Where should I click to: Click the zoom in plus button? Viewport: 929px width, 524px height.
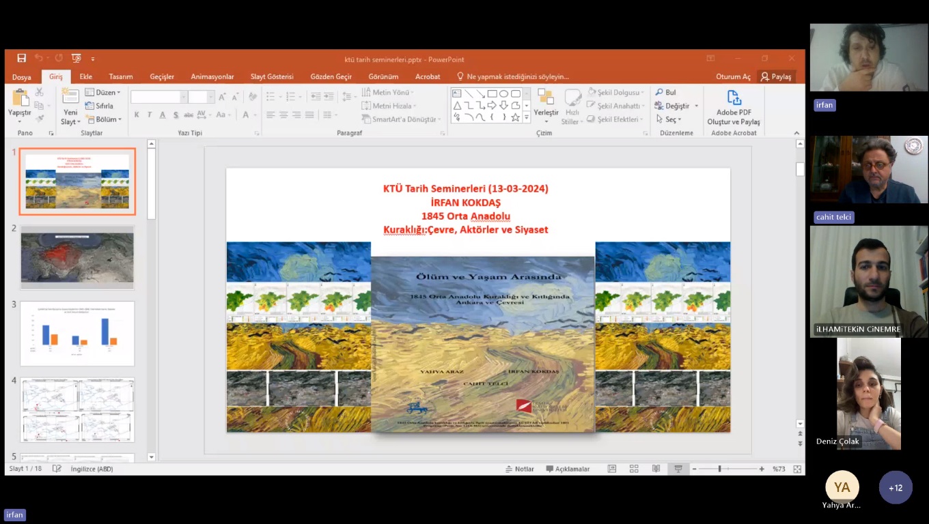pos(762,469)
